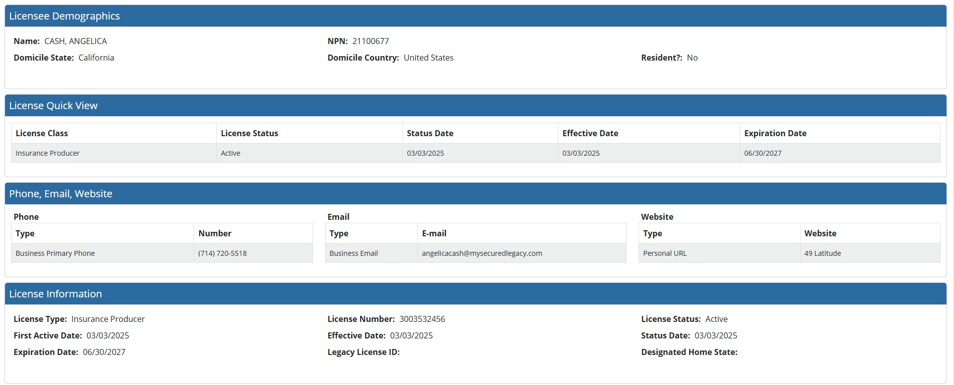Click the 49 Latitude website entry

click(822, 253)
